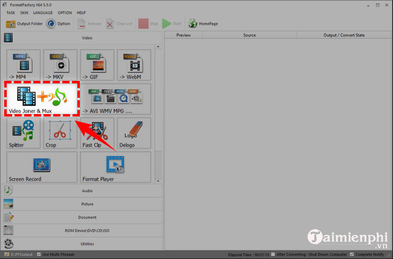
Task: Open the SKIN menu
Action: coord(24,13)
